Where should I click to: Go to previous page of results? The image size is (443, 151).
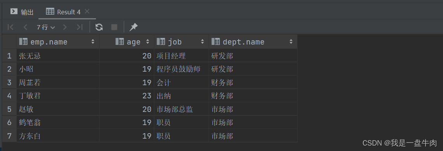tap(25, 27)
